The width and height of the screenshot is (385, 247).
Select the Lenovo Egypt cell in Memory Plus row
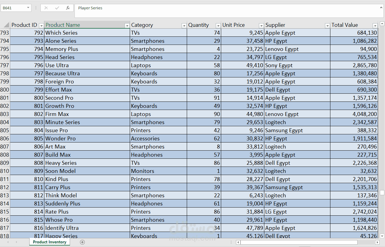[297, 49]
